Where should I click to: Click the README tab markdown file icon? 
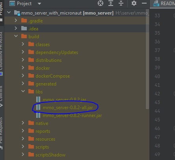[156, 4]
